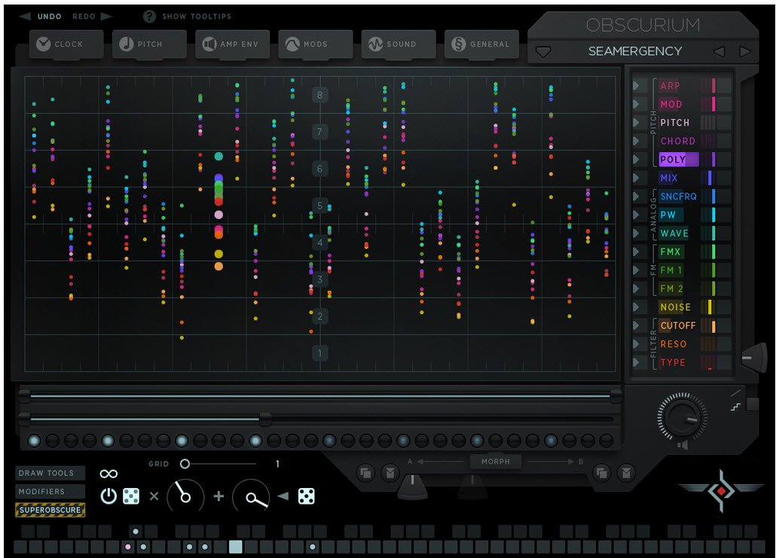Click the Superobscure power icon
Viewport: 776px width, 558px height.
tap(108, 496)
